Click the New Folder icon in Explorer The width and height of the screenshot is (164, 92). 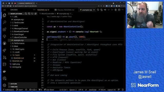coord(29,14)
